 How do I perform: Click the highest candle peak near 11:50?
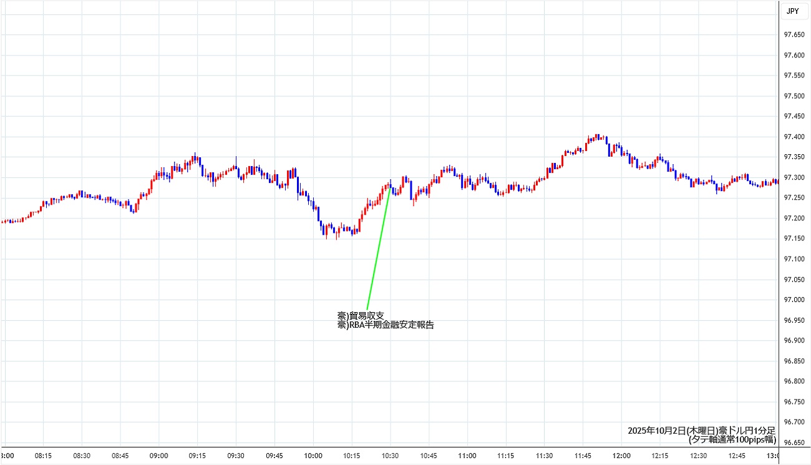(597, 135)
